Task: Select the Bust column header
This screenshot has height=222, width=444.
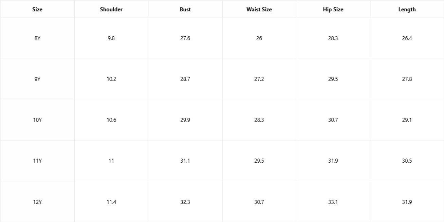Action: (185, 10)
